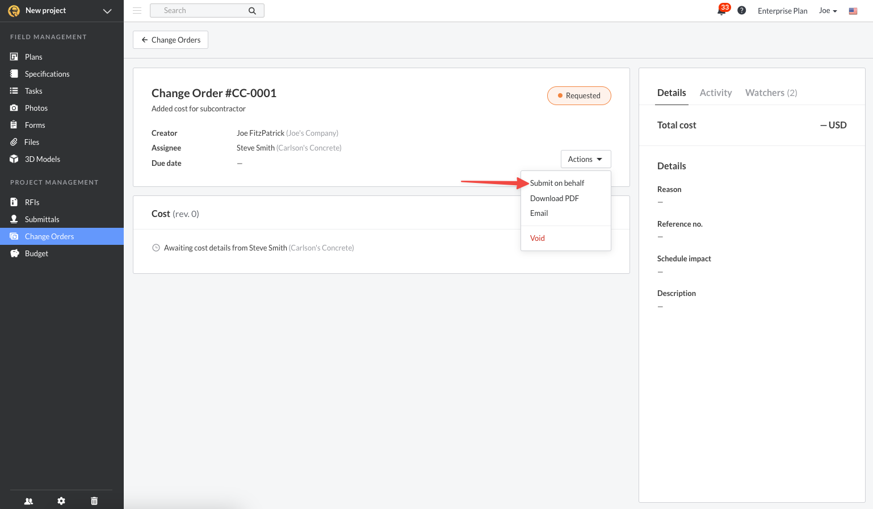Select the US flag language icon
This screenshot has height=509, width=873.
(853, 11)
